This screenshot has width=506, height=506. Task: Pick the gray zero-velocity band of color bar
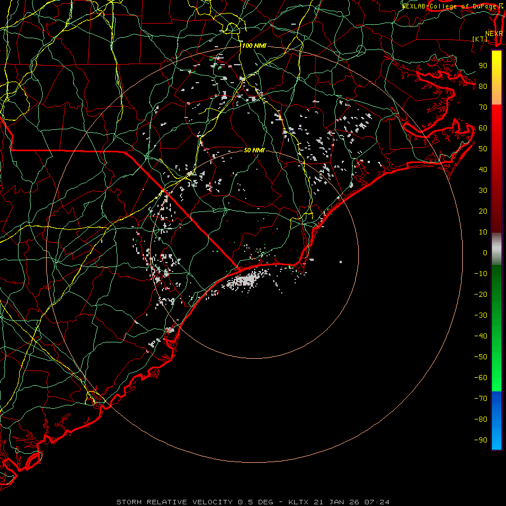496,249
